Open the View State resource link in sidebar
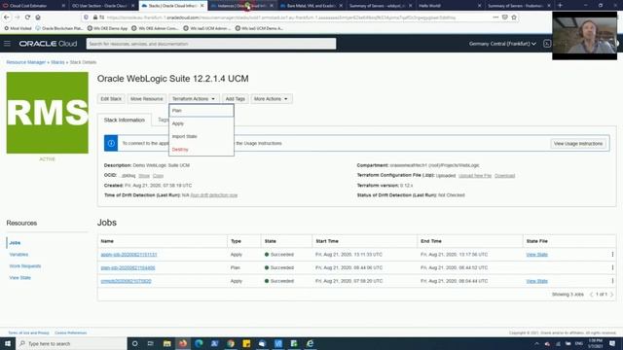 [x=19, y=278]
